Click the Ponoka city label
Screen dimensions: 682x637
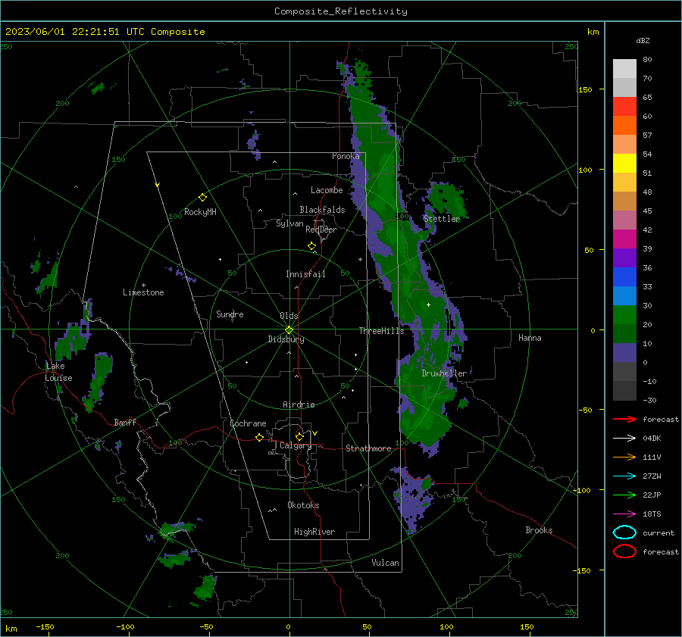click(x=346, y=156)
